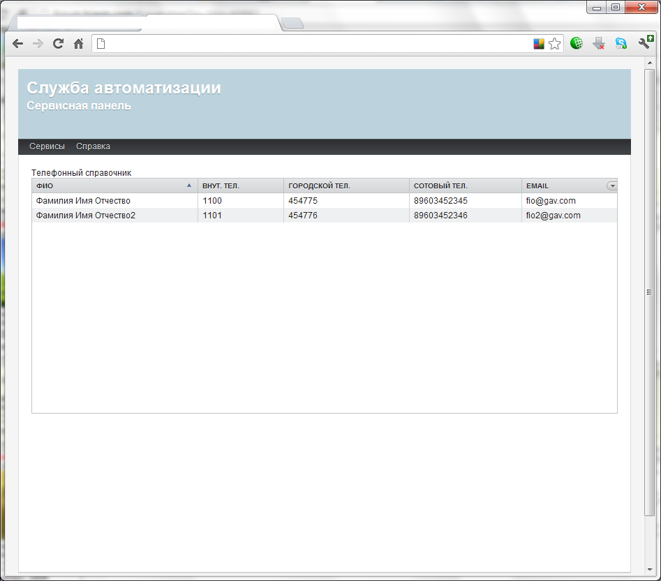The width and height of the screenshot is (661, 581).
Task: Click the gray download arrow extension icon
Action: 598,43
